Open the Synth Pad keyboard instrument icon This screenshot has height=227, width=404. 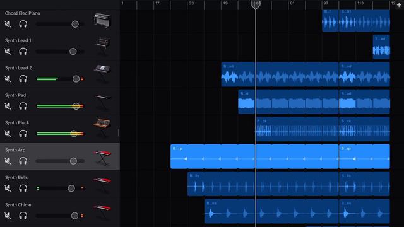pyautogui.click(x=102, y=102)
